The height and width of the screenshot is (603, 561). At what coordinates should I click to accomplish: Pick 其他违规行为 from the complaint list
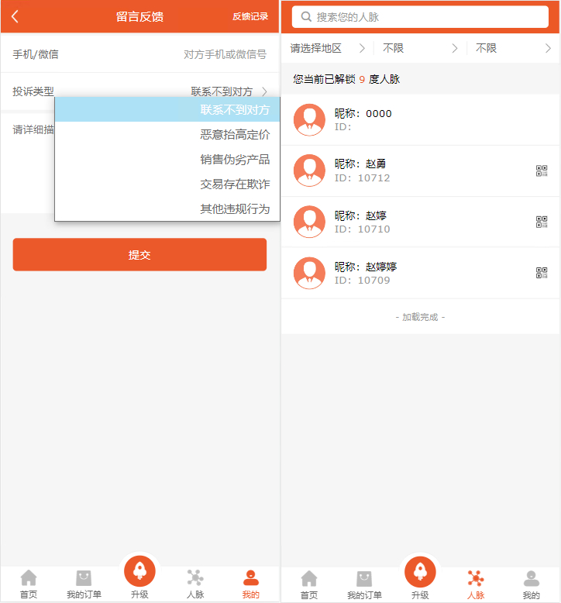pos(235,209)
